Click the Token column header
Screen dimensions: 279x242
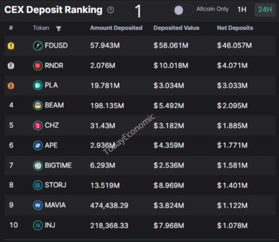(41, 28)
